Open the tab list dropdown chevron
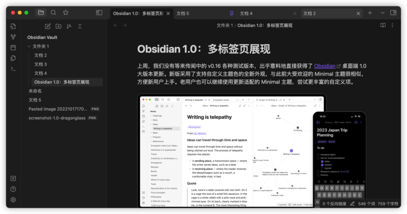Screen dimensions: 407x214 383,13
